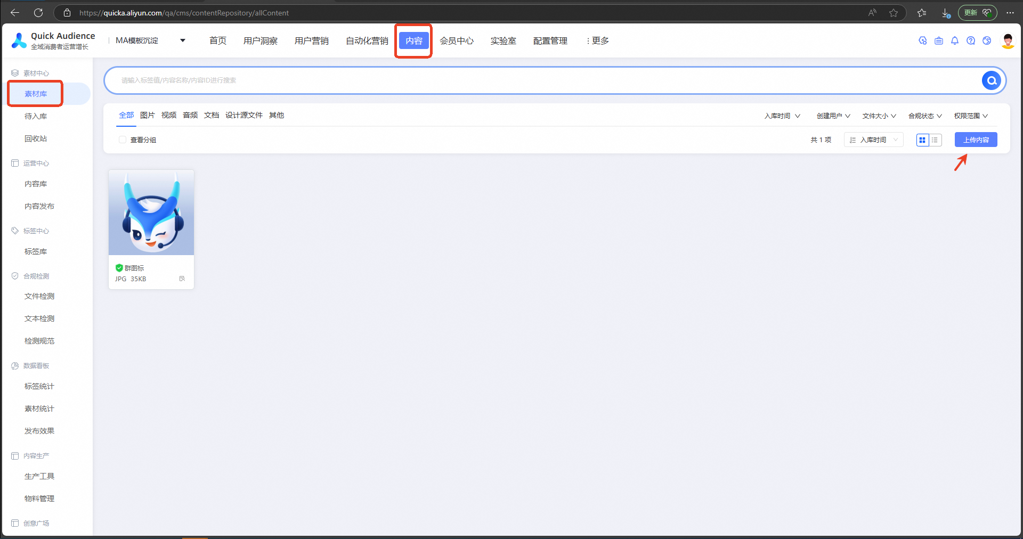Click the 内容生产 section icon in sidebar
1023x539 pixels.
click(15, 455)
